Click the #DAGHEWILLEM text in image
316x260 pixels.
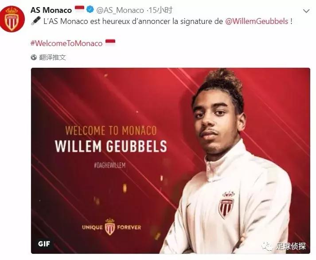coord(109,166)
